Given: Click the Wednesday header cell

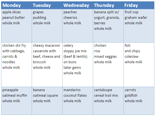Looking at the screenshot, I should (78, 5).
